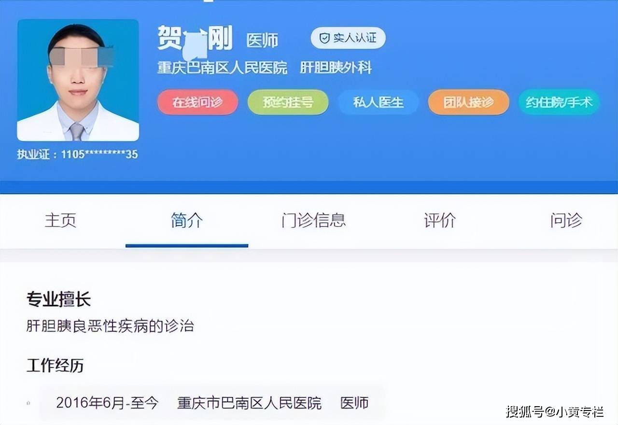Select the 2016年6月-至今 work history entry
This screenshot has width=618, height=425.
[x=212, y=403]
